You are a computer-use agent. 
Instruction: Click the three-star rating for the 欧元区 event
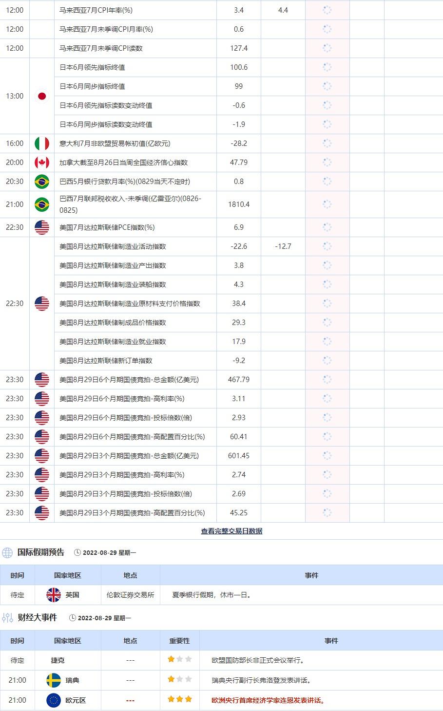(179, 700)
